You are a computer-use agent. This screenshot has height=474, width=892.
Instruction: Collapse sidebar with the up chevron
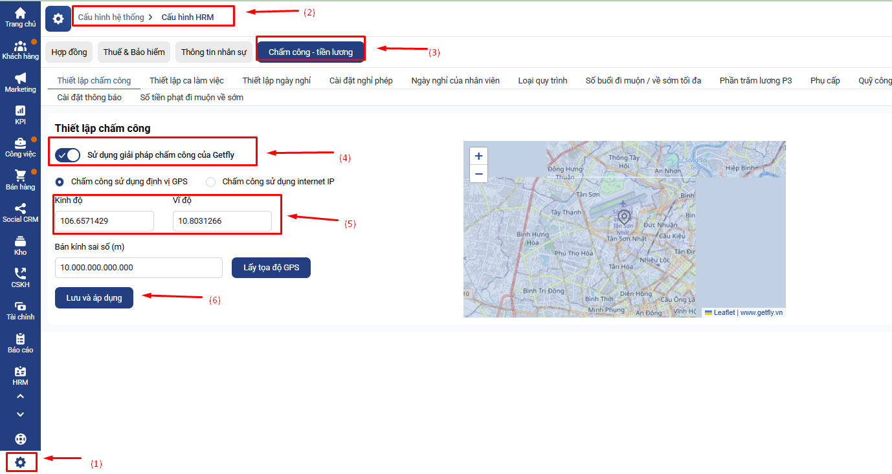coord(20,396)
